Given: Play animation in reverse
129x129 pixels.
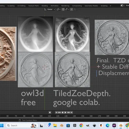Looking at the screenshot, I should point(63,113).
